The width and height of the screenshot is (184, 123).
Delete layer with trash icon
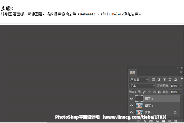pyautogui.click(x=176, y=121)
